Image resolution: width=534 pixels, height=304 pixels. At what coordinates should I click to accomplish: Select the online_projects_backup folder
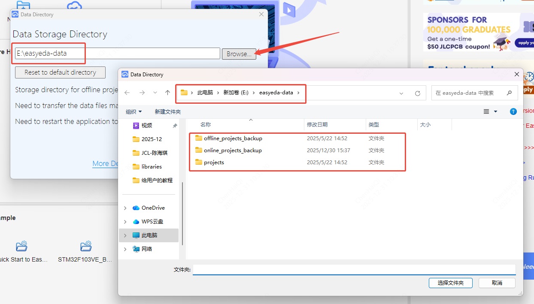click(x=232, y=150)
